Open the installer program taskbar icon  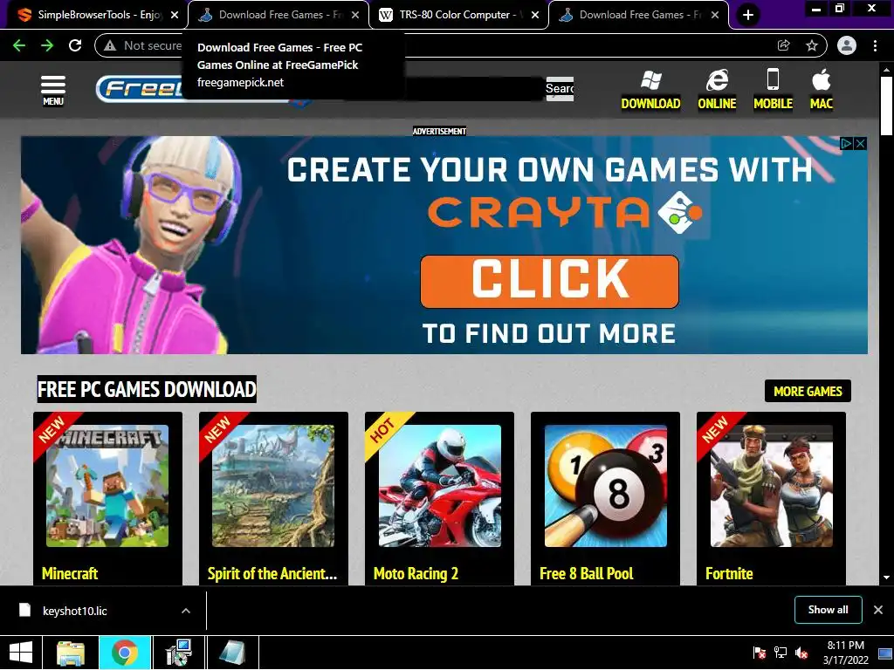(178, 653)
